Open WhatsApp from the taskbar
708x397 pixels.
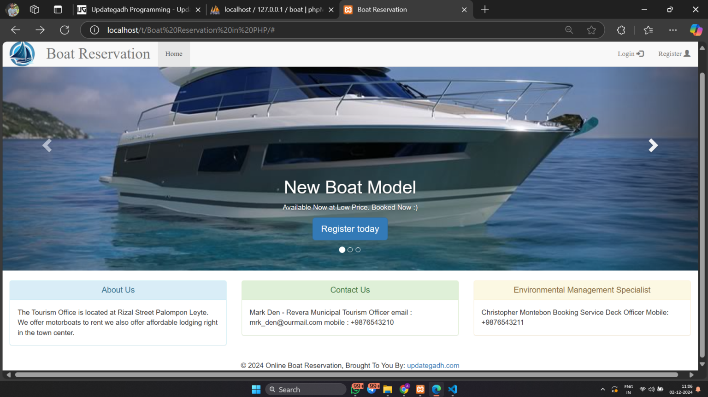[x=355, y=389]
